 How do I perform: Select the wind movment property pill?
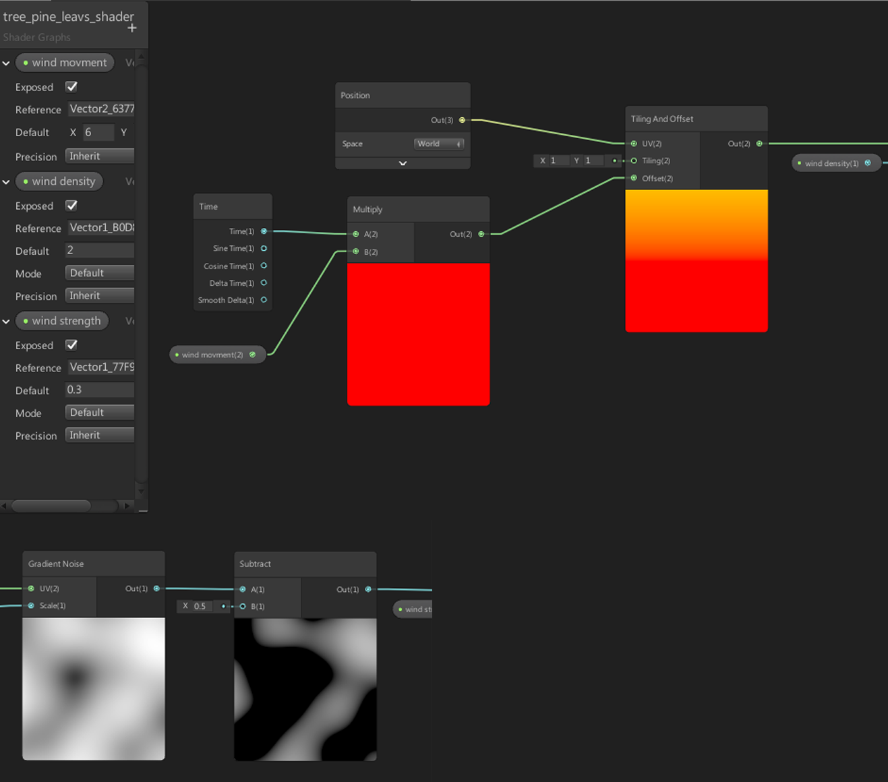(65, 63)
